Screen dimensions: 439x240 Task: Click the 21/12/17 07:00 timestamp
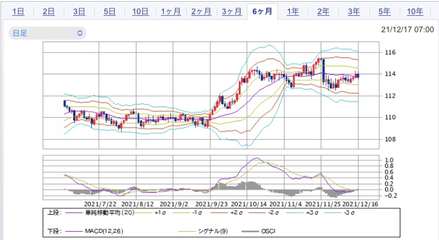click(407, 30)
